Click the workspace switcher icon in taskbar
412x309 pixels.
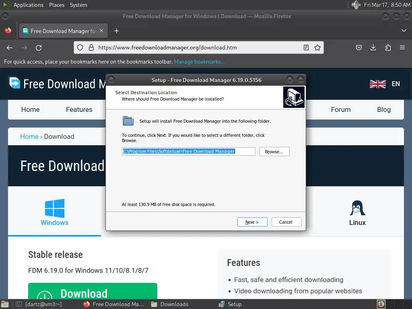click(381, 304)
